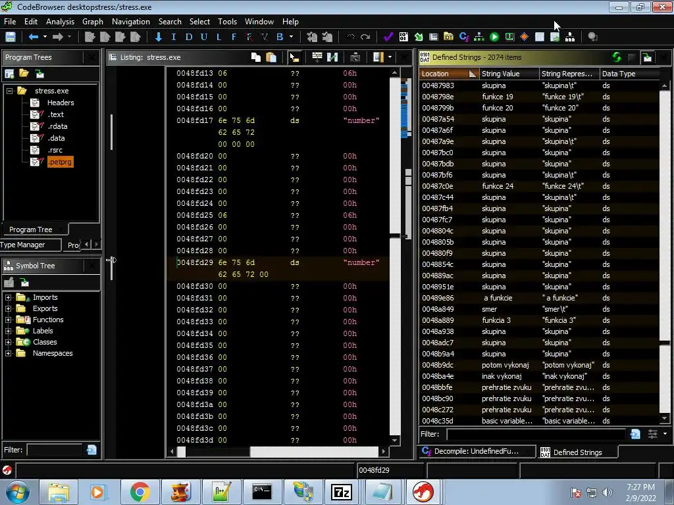Sort by the String Value column header
The width and height of the screenshot is (674, 505).
509,74
